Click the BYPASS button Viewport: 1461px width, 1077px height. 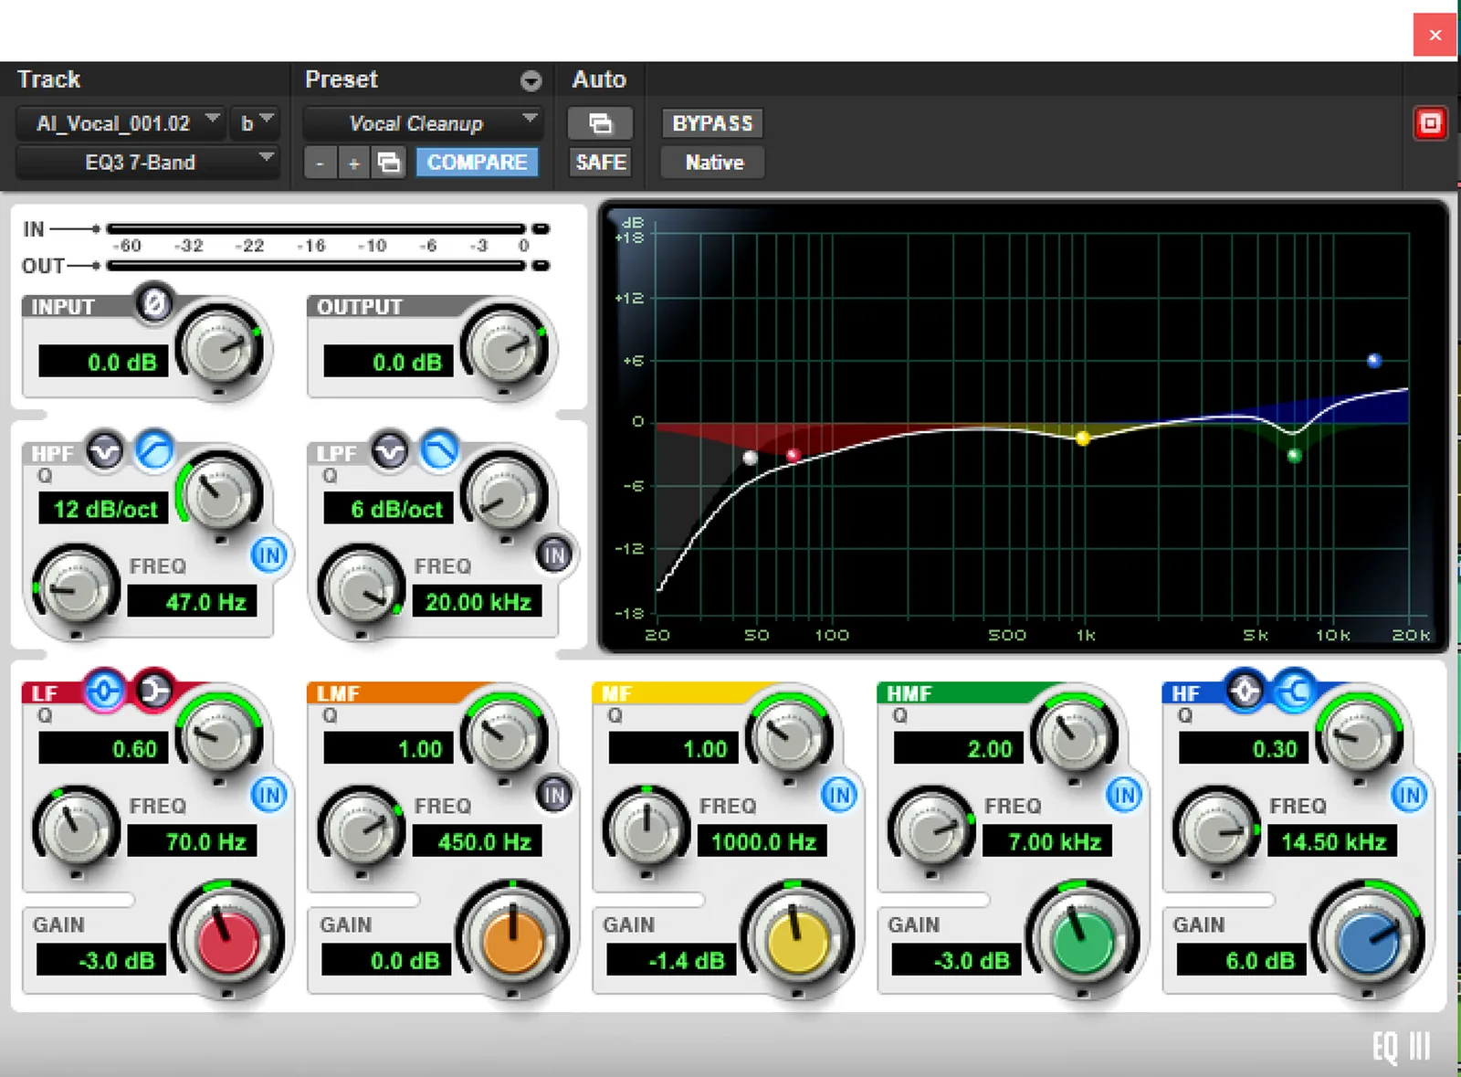(x=712, y=123)
